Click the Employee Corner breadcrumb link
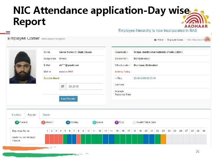The height and width of the screenshot is (159, 212). pyautogui.click(x=175, y=40)
